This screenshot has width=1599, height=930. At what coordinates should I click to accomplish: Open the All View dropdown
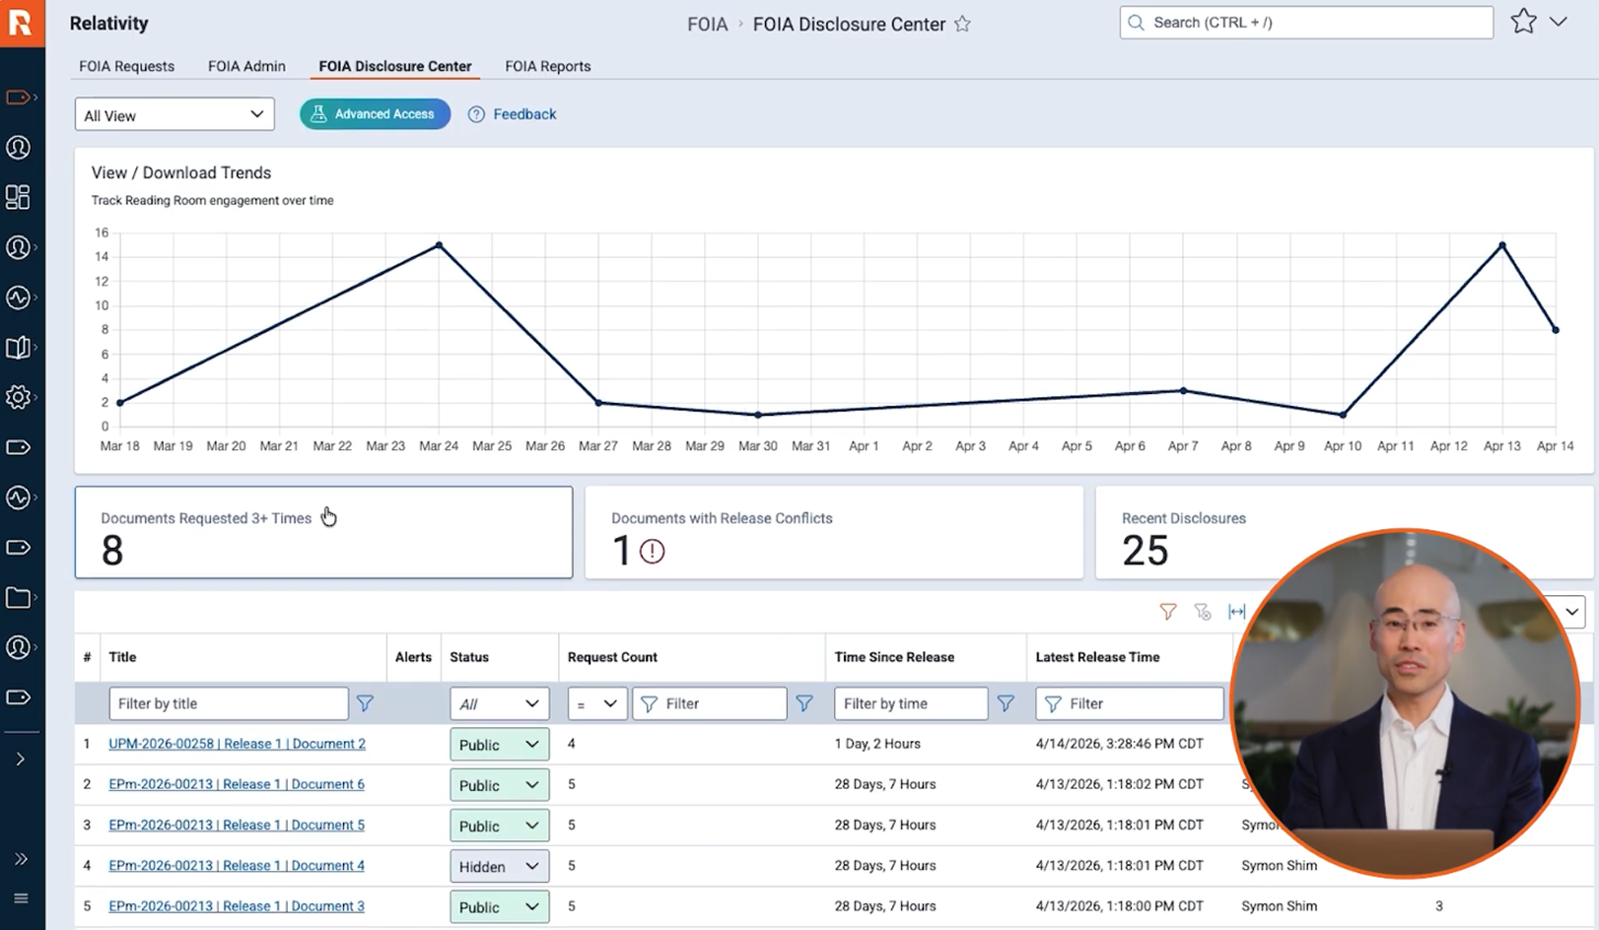(x=174, y=114)
